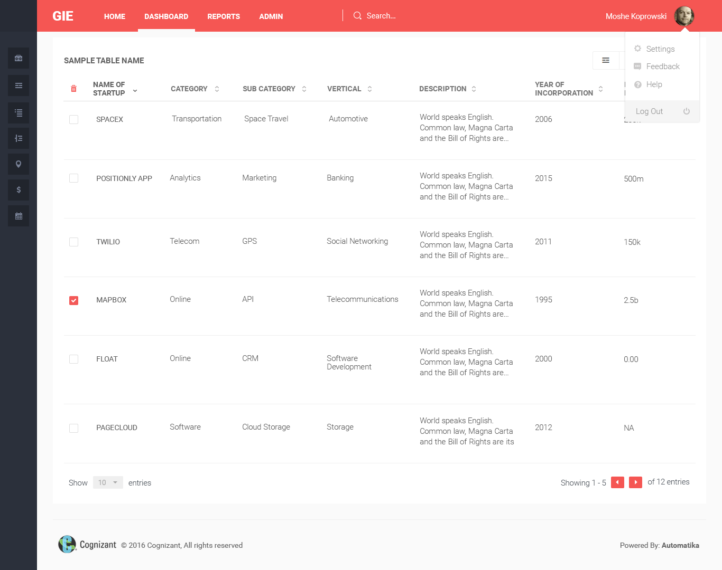The width and height of the screenshot is (722, 570).
Task: Click the text-lines icon in sidebar
Action: coord(18,85)
